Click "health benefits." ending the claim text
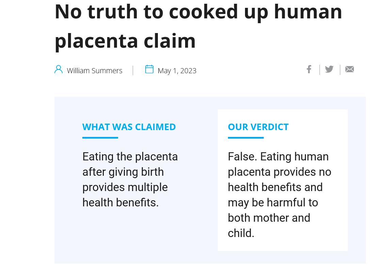This screenshot has height=267, width=376. coord(120,202)
